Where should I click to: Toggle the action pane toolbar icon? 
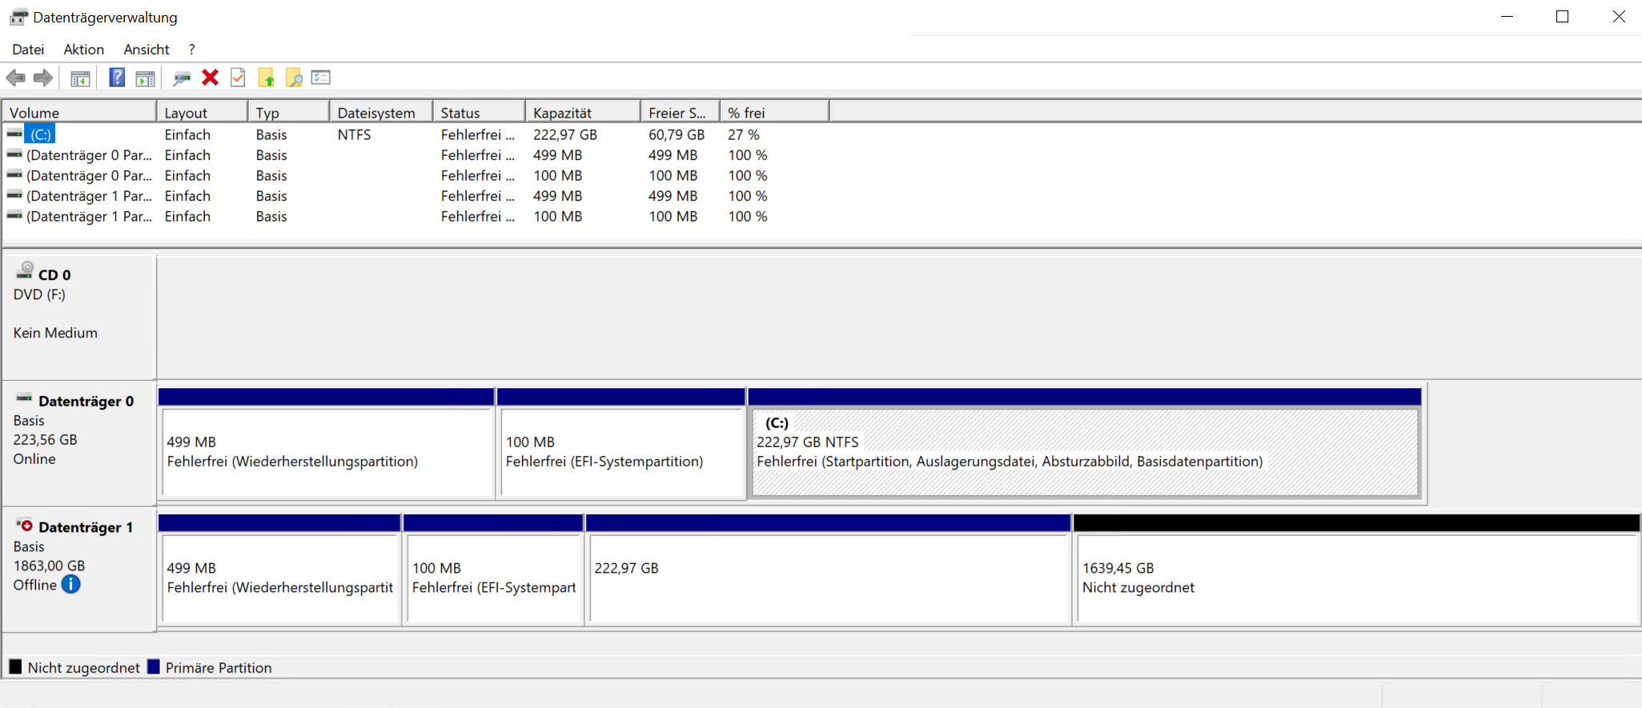[145, 78]
